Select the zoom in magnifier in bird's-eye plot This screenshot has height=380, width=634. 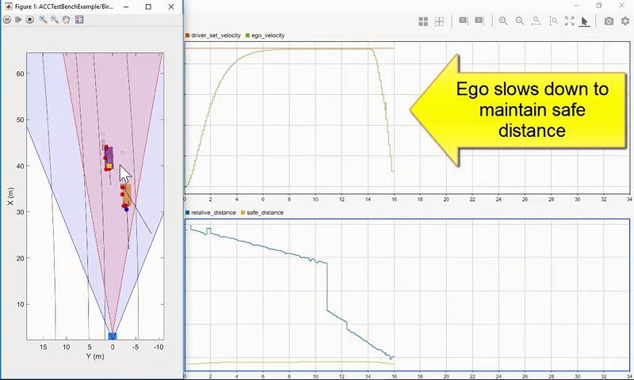(43, 20)
